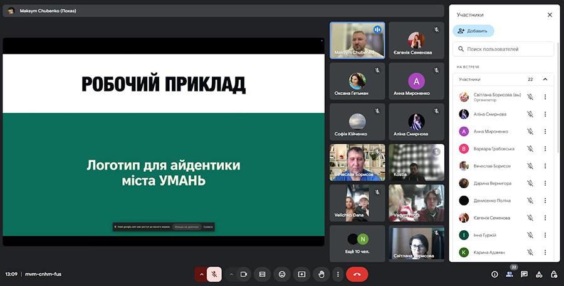Open the emoji reactions button
This screenshot has height=286, width=564.
[x=282, y=275]
